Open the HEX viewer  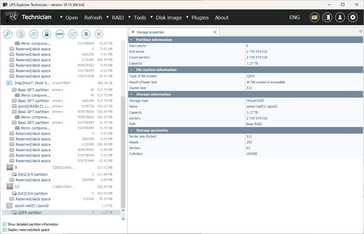click(60, 34)
